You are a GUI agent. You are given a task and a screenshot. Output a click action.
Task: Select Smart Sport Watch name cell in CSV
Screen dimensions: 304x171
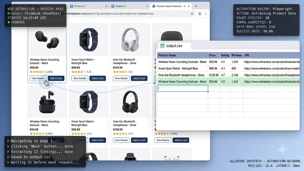click(182, 69)
